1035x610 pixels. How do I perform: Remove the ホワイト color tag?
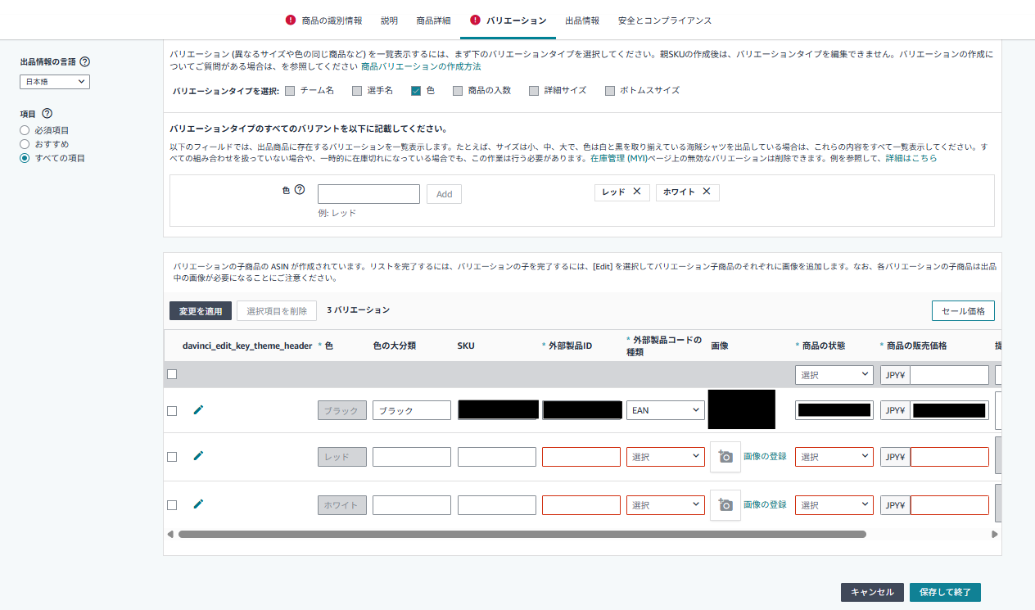[706, 192]
